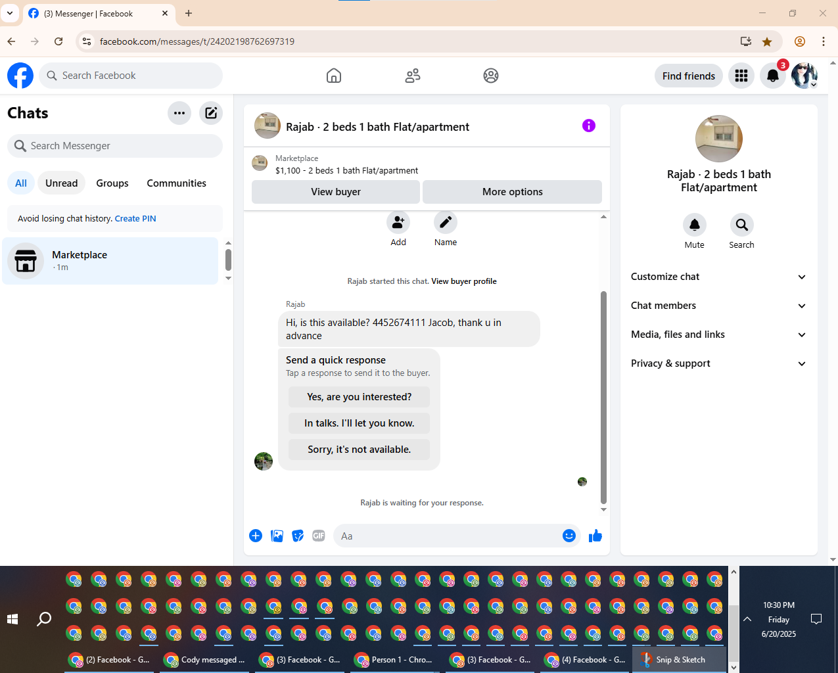Send quick reply Sorry, it's not available.

[x=360, y=450]
